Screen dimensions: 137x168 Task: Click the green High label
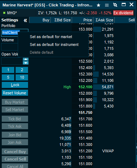point(67,87)
